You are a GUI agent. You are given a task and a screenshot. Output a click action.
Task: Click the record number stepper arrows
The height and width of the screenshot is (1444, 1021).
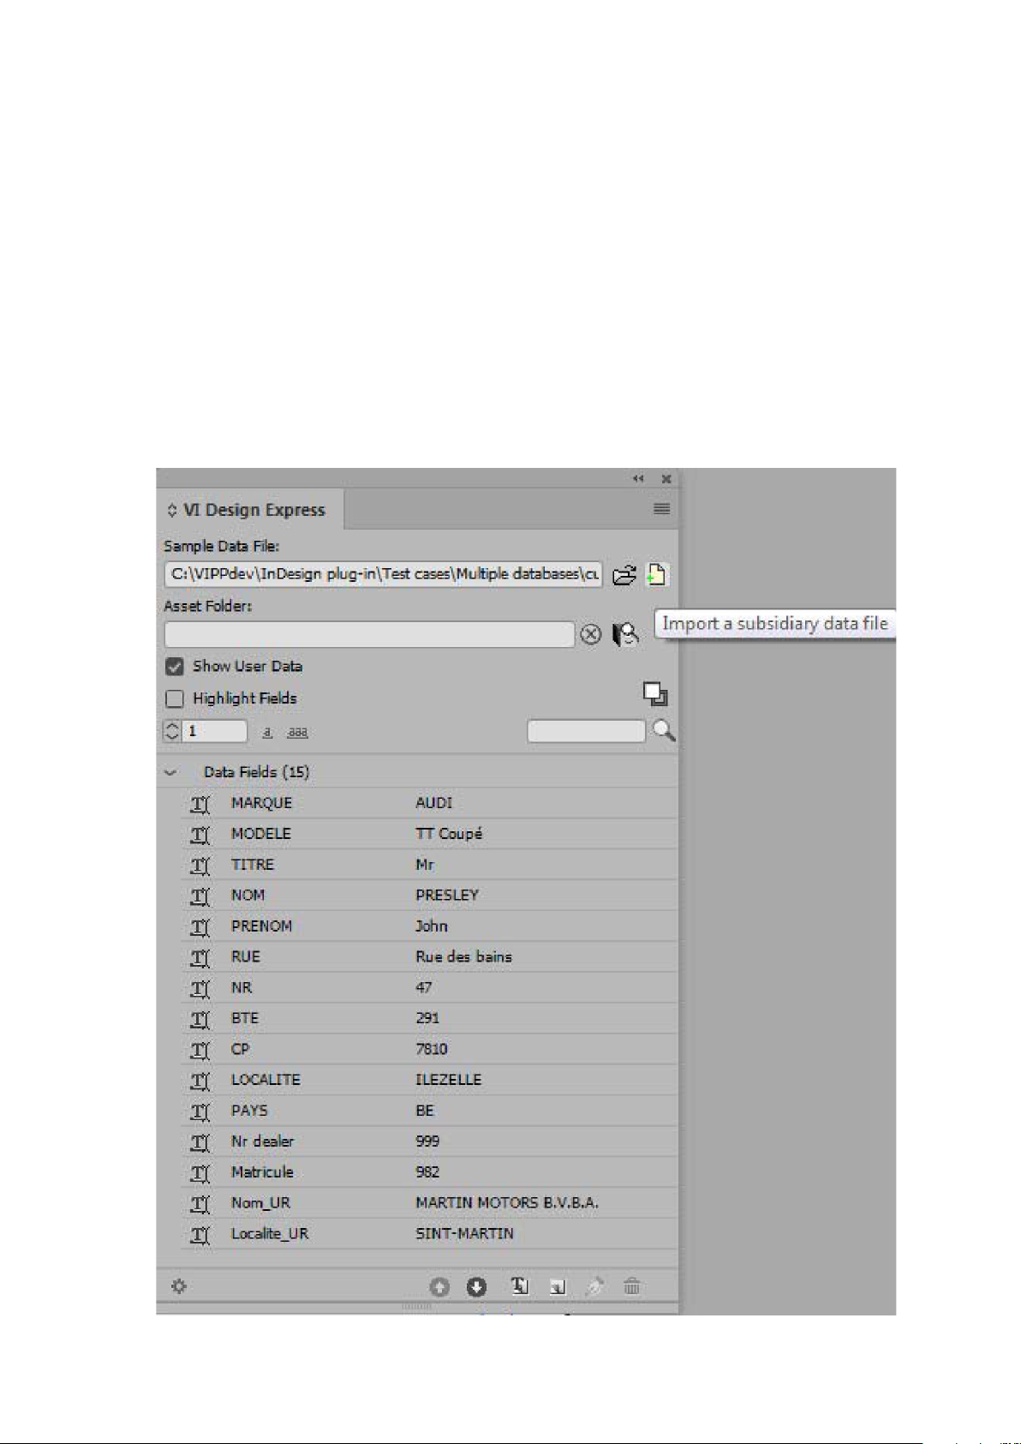point(172,731)
